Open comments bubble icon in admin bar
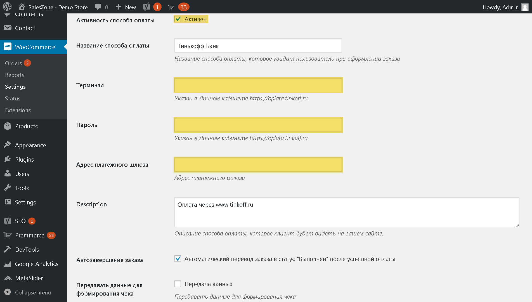Viewport: 532px width, 302px height. pos(98,7)
